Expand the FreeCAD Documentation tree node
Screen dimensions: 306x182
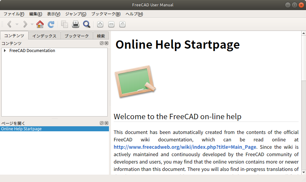5,51
